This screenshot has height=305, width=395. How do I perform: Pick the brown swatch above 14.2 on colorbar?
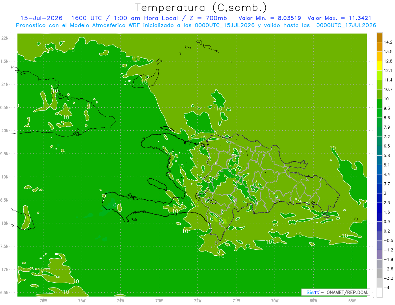(x=380, y=38)
